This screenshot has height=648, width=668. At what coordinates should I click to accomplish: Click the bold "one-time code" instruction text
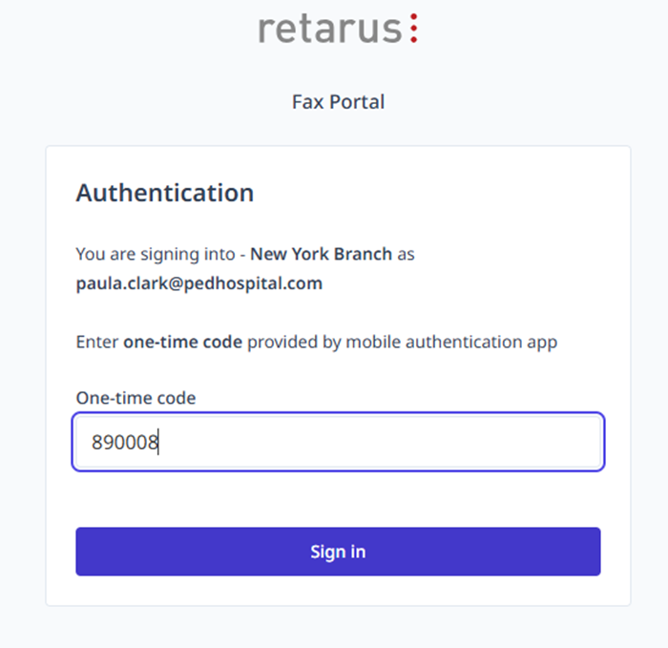[182, 342]
